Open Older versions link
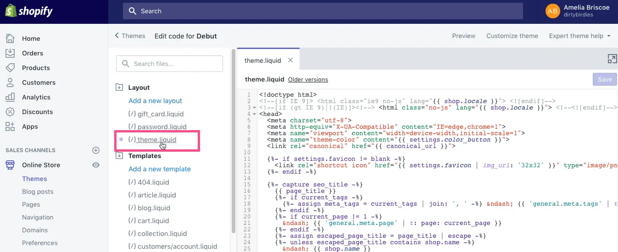Viewport: 618px width, 252px height. point(308,80)
